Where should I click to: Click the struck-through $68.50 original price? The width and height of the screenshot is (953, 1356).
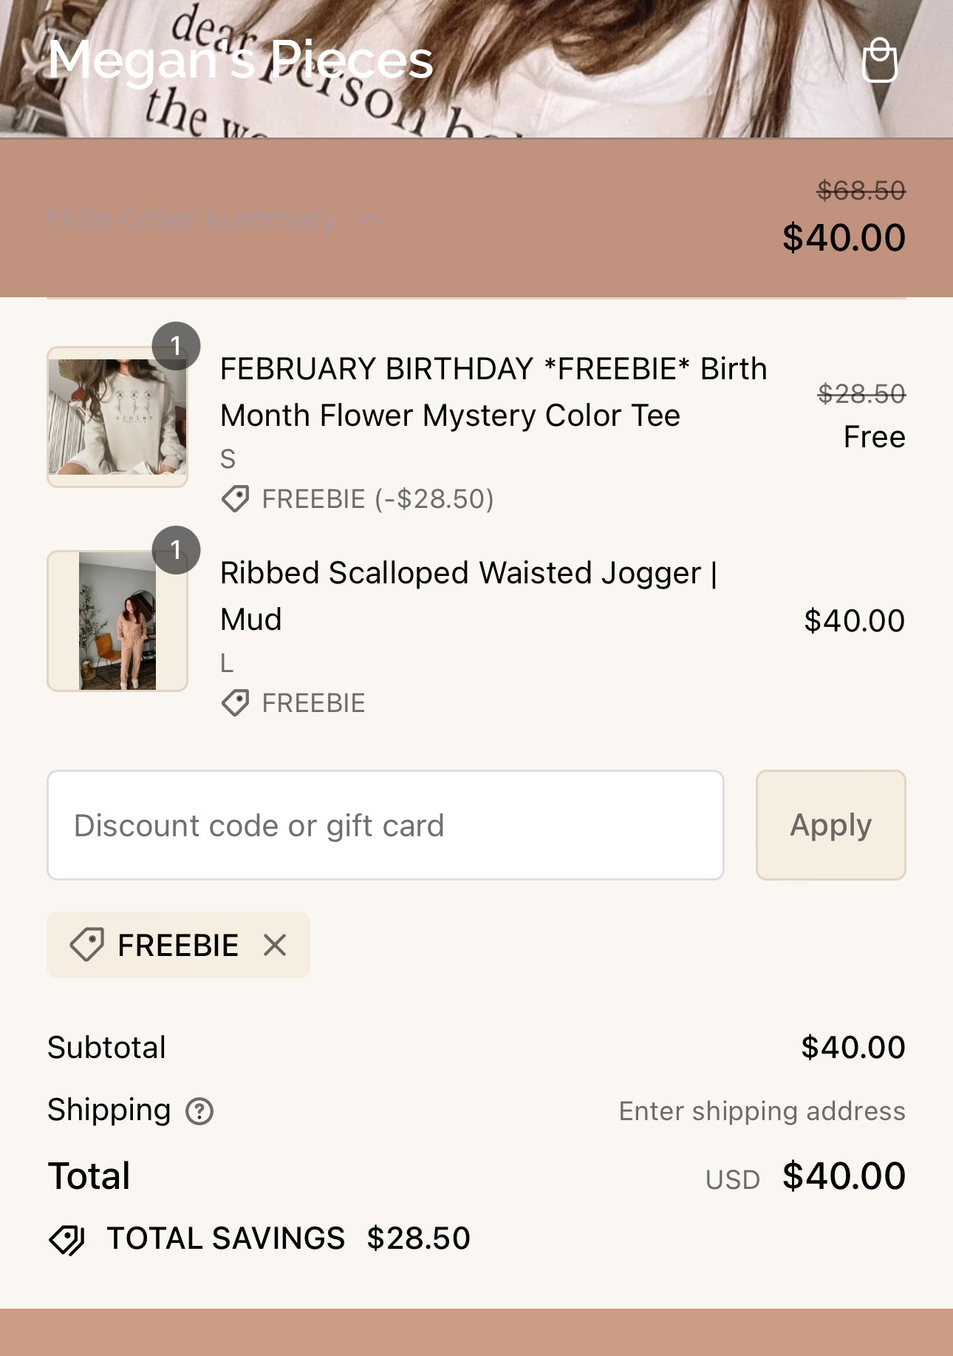[861, 191]
